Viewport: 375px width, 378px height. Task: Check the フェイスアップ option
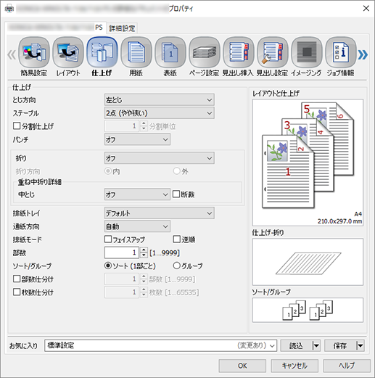coord(108,239)
